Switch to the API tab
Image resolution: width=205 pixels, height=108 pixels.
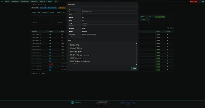pyautogui.click(x=64, y=12)
